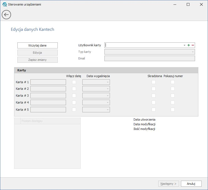Enable Pokazuj numer for Karta # 4

(173, 102)
